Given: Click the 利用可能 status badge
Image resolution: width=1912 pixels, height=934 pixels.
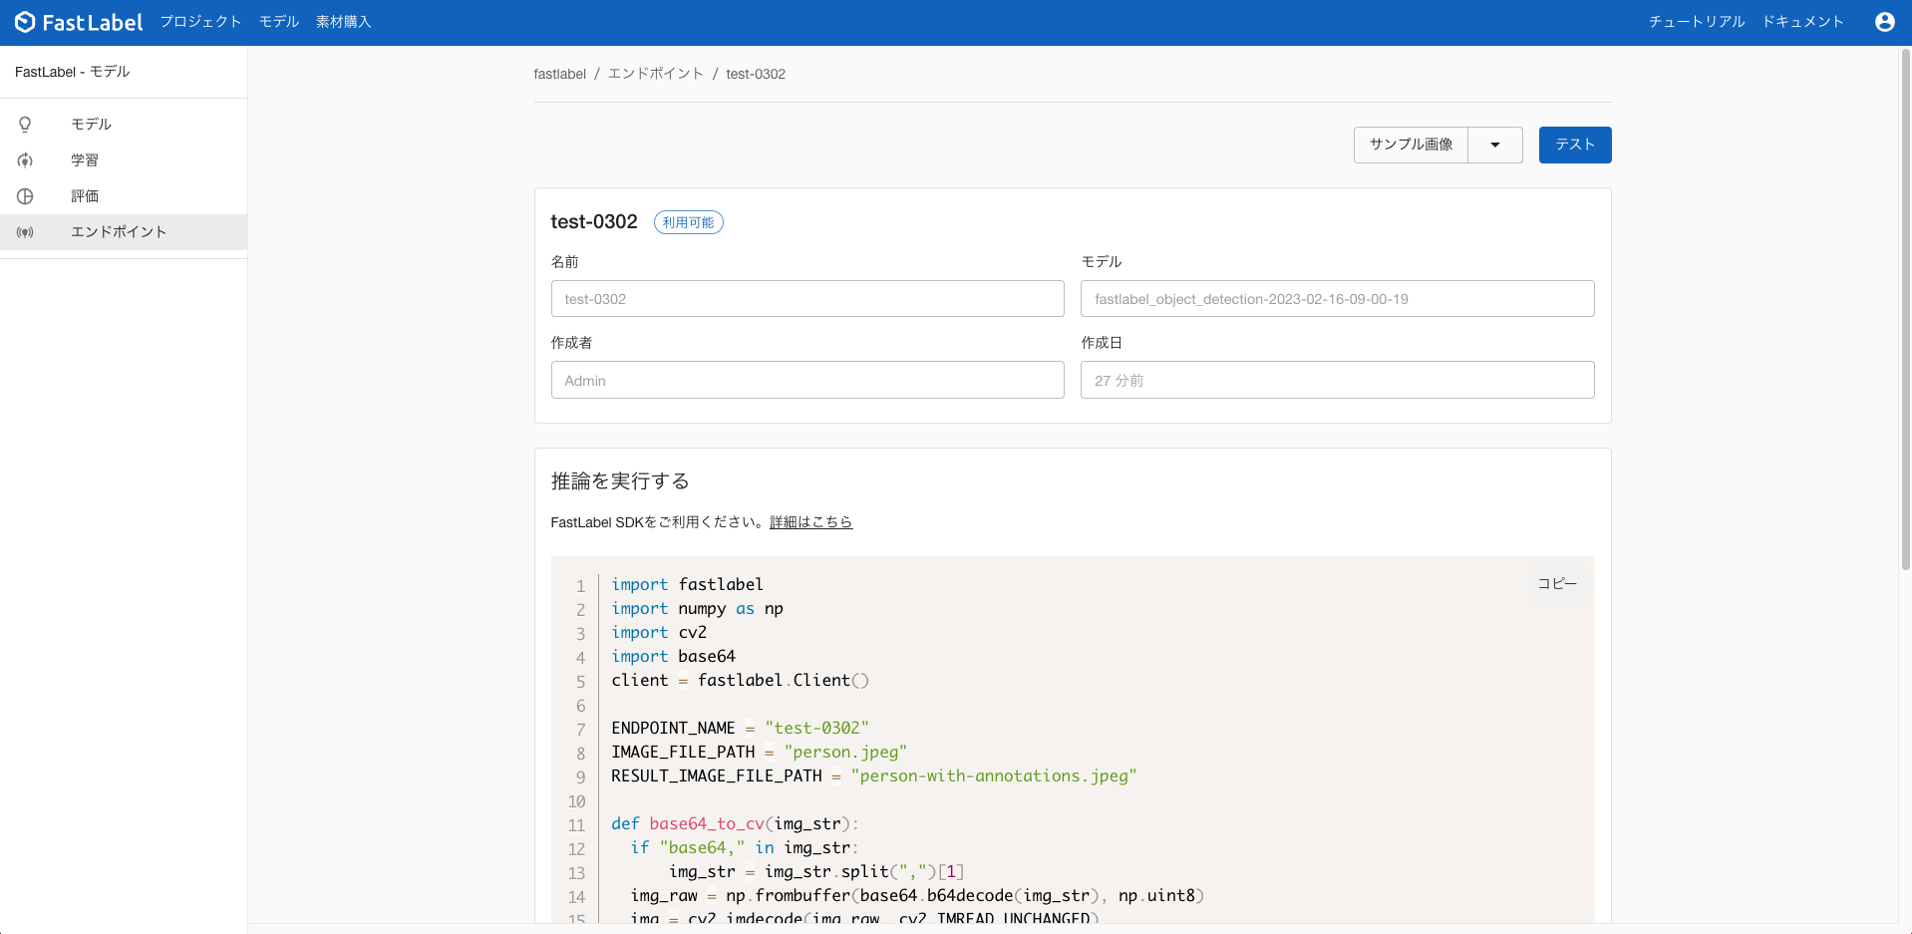Looking at the screenshot, I should [689, 222].
